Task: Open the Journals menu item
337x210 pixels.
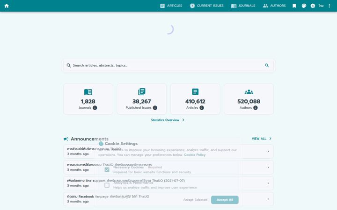Action: click(x=243, y=6)
